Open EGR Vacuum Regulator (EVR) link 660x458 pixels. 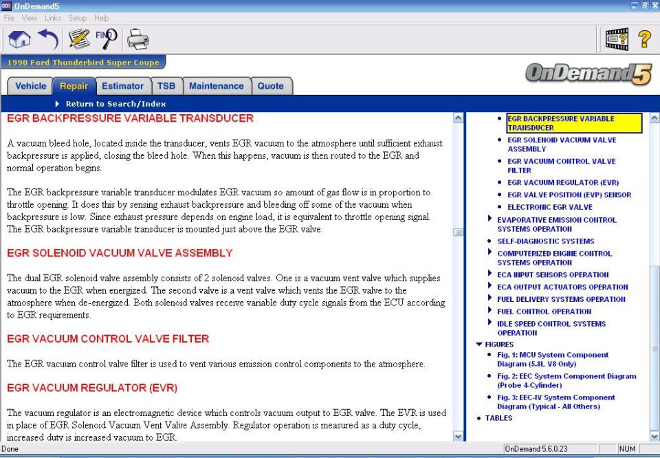(563, 183)
